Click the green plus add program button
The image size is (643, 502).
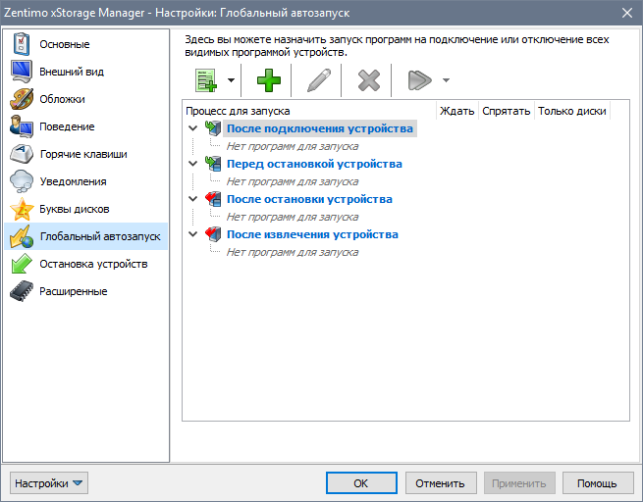269,80
